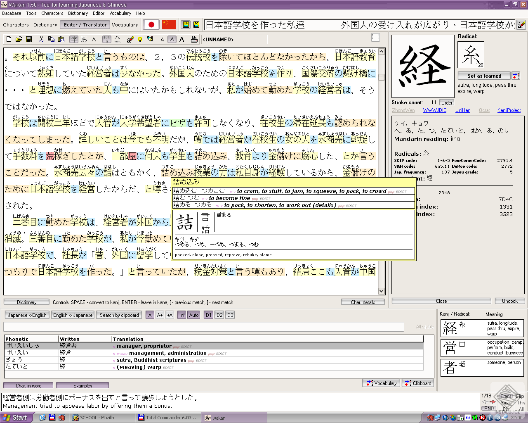Toggle kanji input mode button 字
Screen dimensions: 528x423
click(x=74, y=39)
